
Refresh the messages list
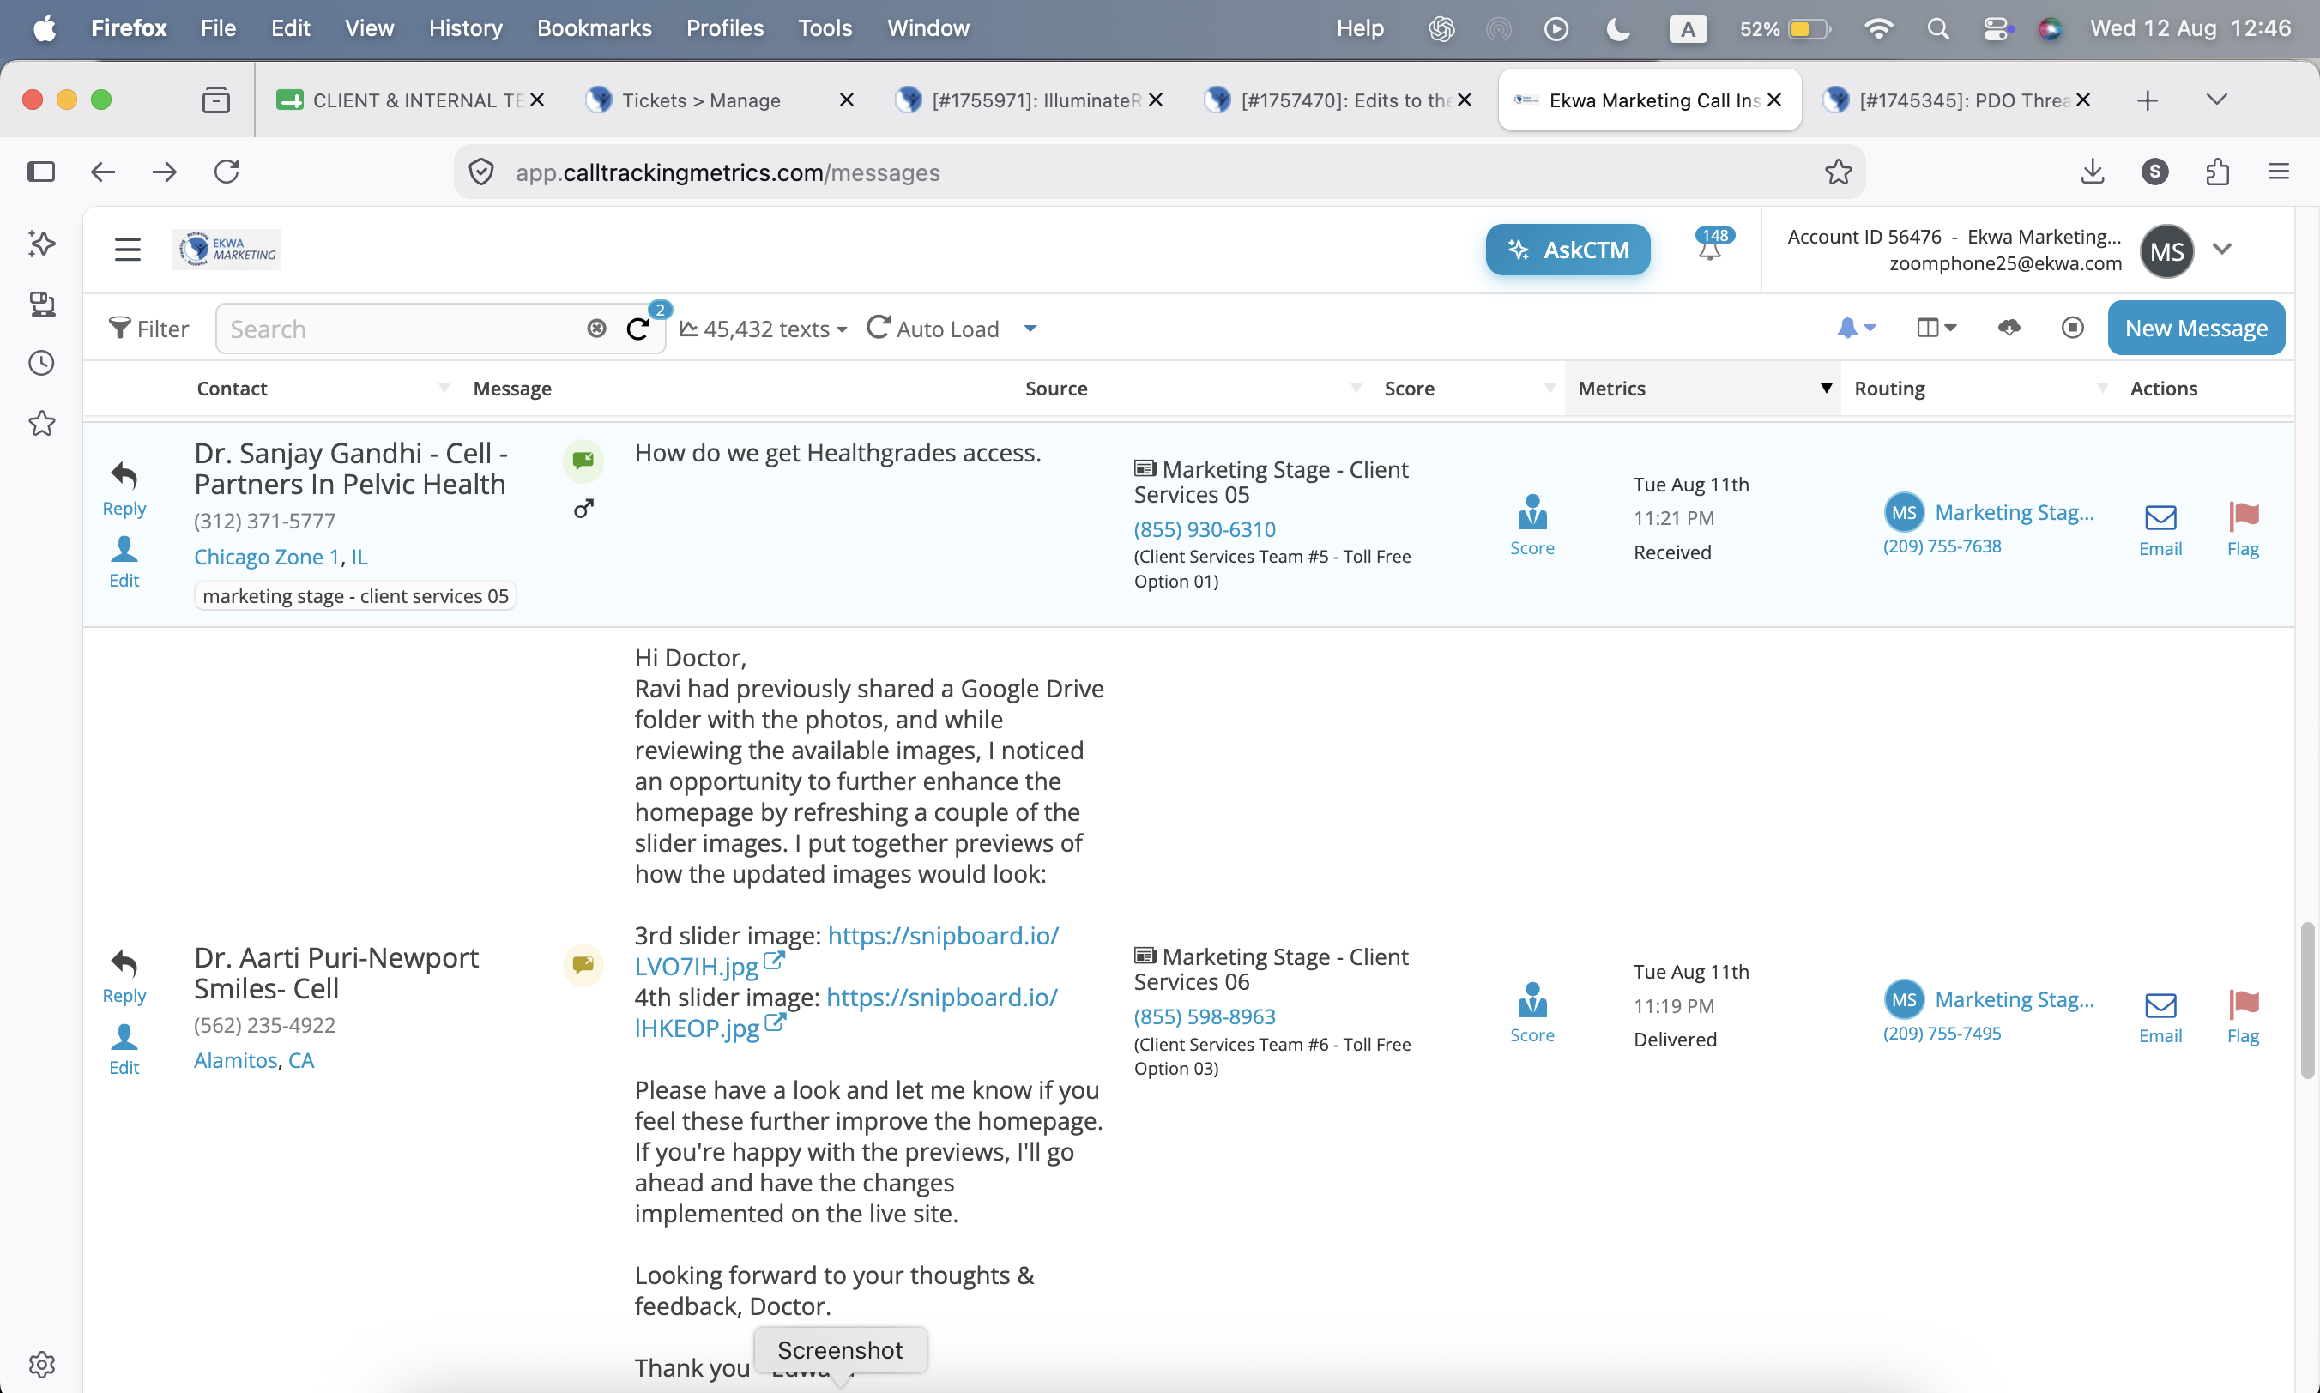tap(638, 329)
